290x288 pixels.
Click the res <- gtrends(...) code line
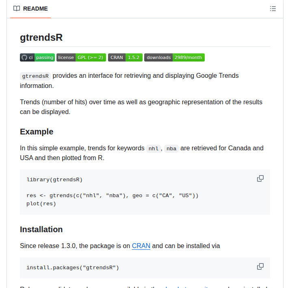click(113, 196)
